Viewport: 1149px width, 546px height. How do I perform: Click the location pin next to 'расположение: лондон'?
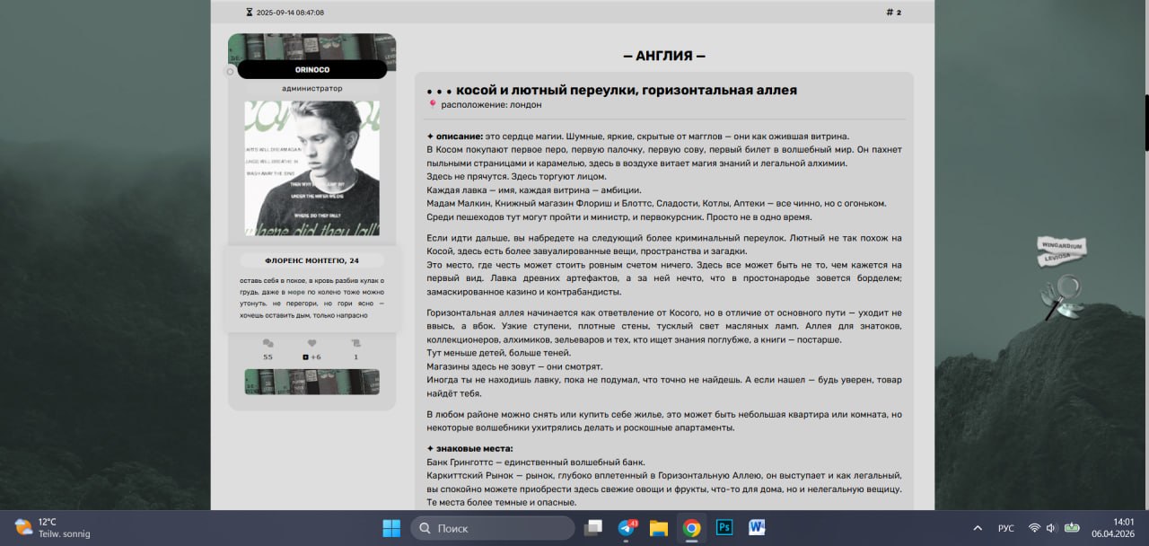click(432, 104)
